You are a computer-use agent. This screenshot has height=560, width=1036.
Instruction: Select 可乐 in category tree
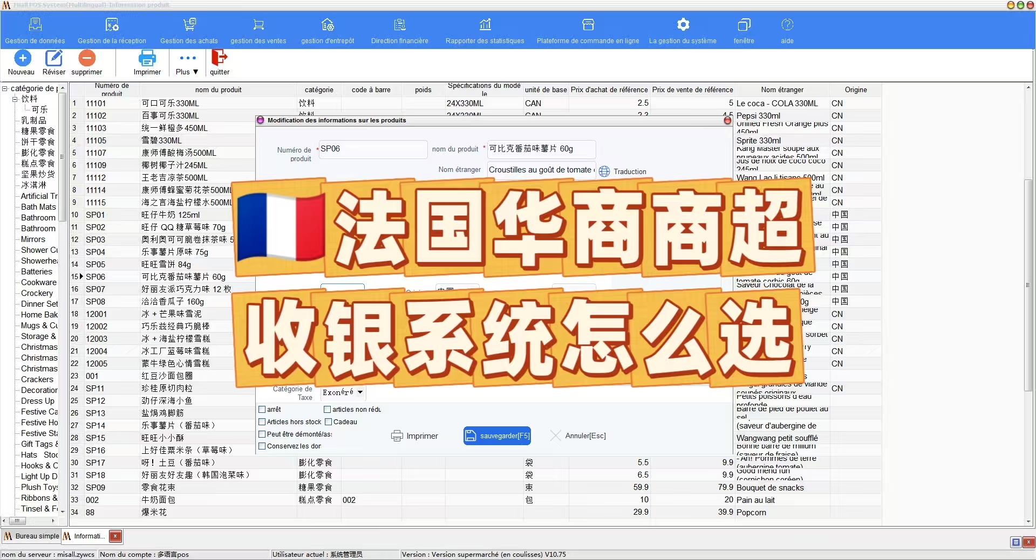pos(40,109)
